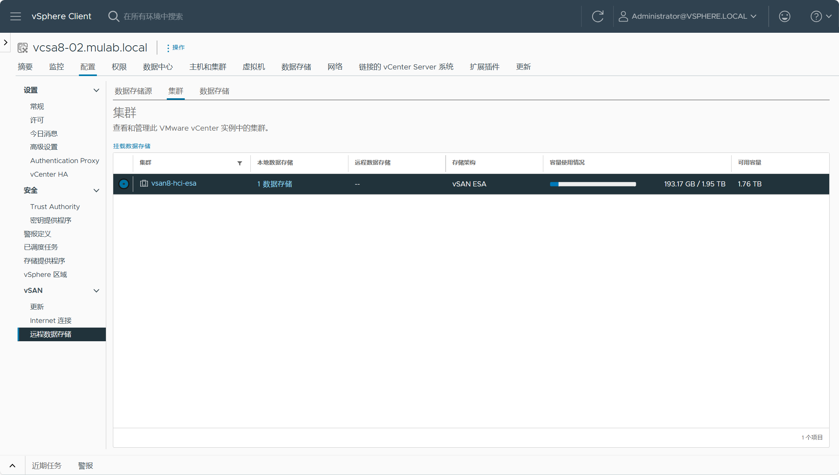Click the user account icon
This screenshot has height=475, width=839.
[x=623, y=16]
